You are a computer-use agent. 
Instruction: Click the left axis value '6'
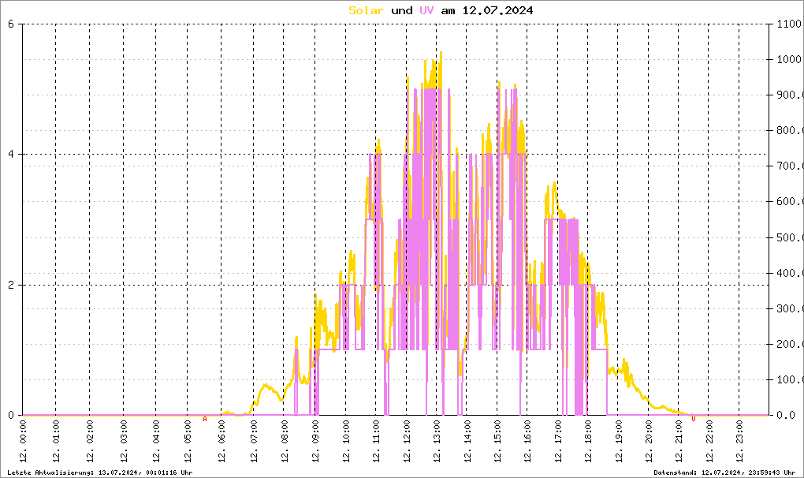coord(11,24)
